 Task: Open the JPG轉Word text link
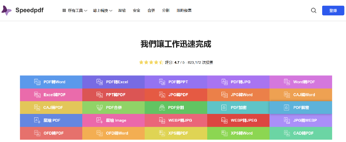point(242,95)
